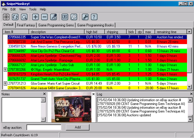Open the Edit menu
Screen dimensions: 194x138
pos(13,9)
